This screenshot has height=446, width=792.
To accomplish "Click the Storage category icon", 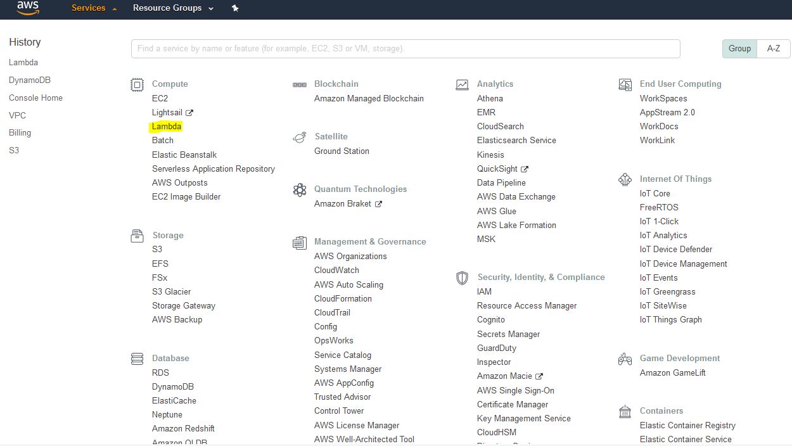I will click(137, 236).
